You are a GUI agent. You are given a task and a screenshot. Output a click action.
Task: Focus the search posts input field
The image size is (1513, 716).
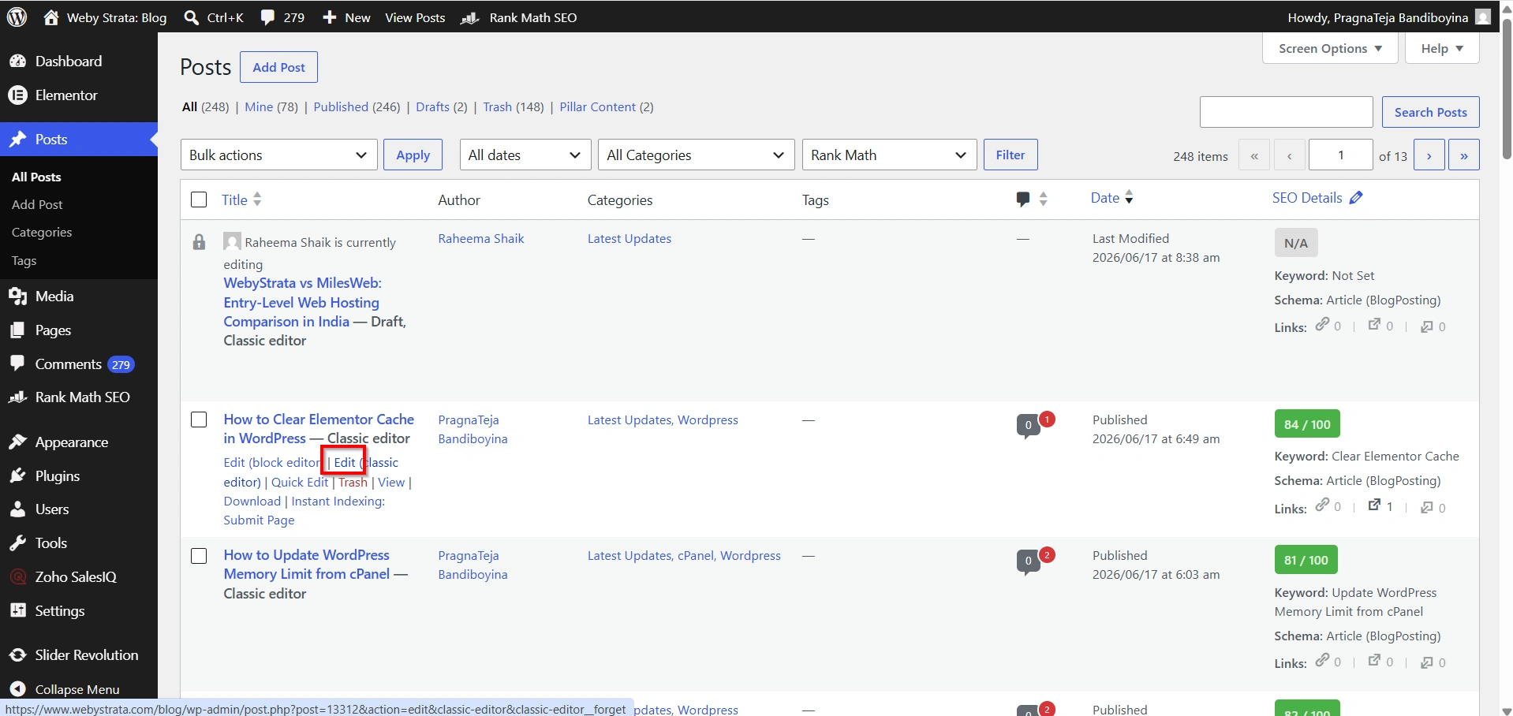point(1287,112)
